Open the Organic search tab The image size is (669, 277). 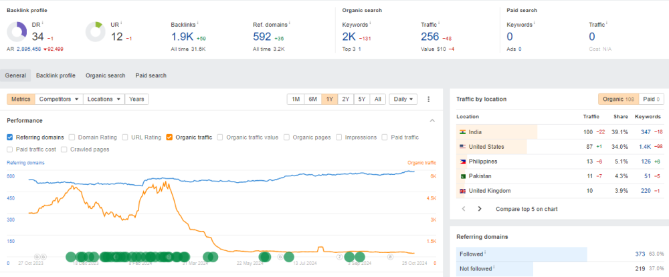click(106, 75)
